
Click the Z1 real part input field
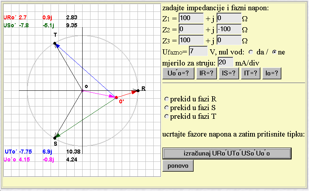[191, 18]
